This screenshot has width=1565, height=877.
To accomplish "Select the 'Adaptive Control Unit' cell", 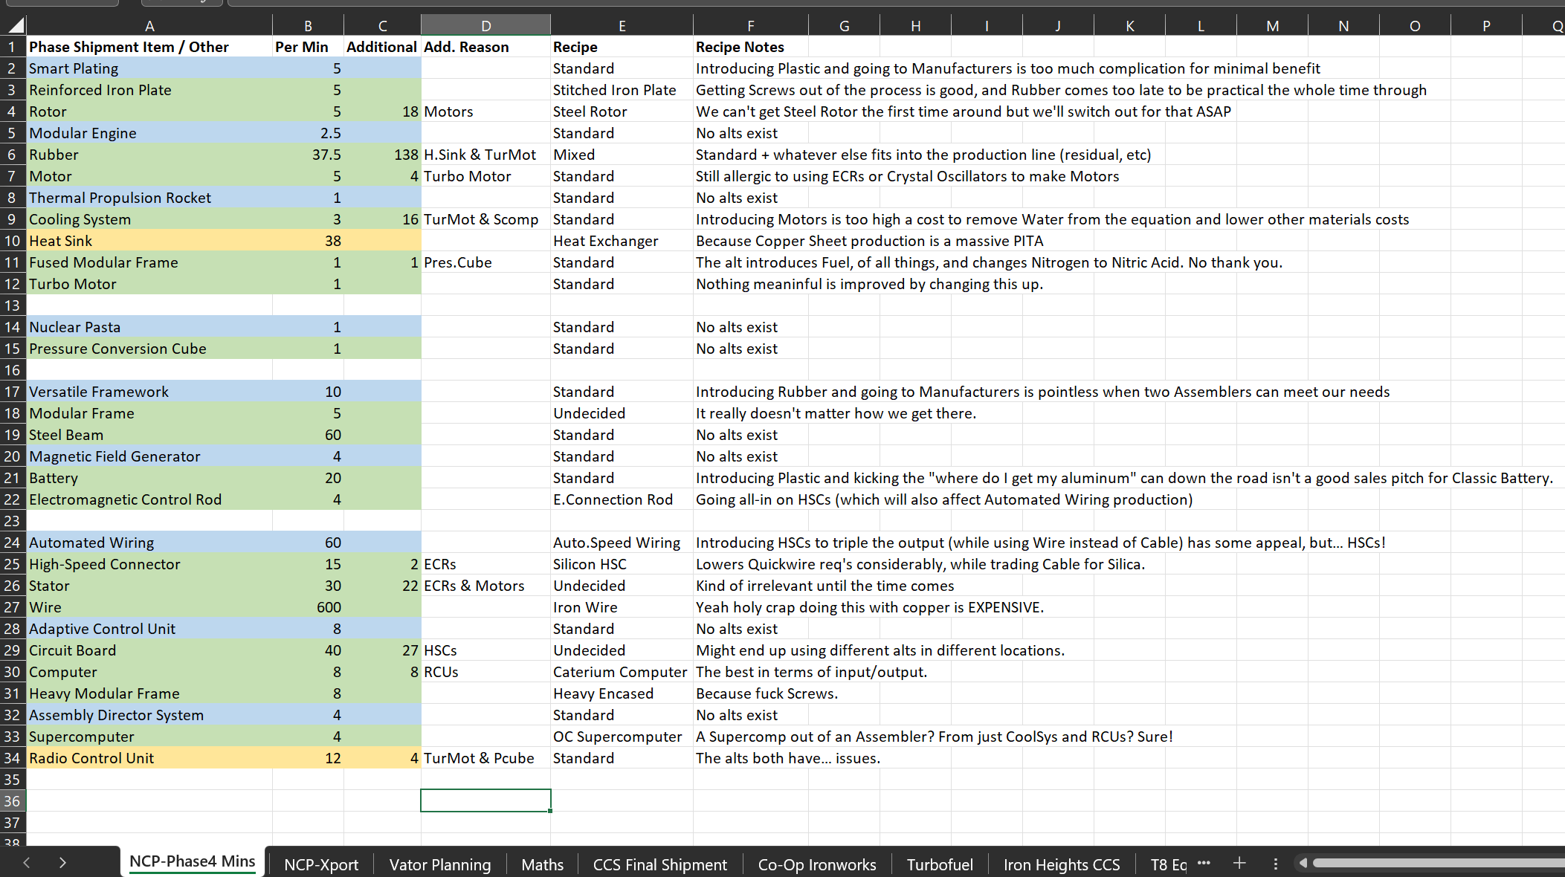I will click(149, 629).
